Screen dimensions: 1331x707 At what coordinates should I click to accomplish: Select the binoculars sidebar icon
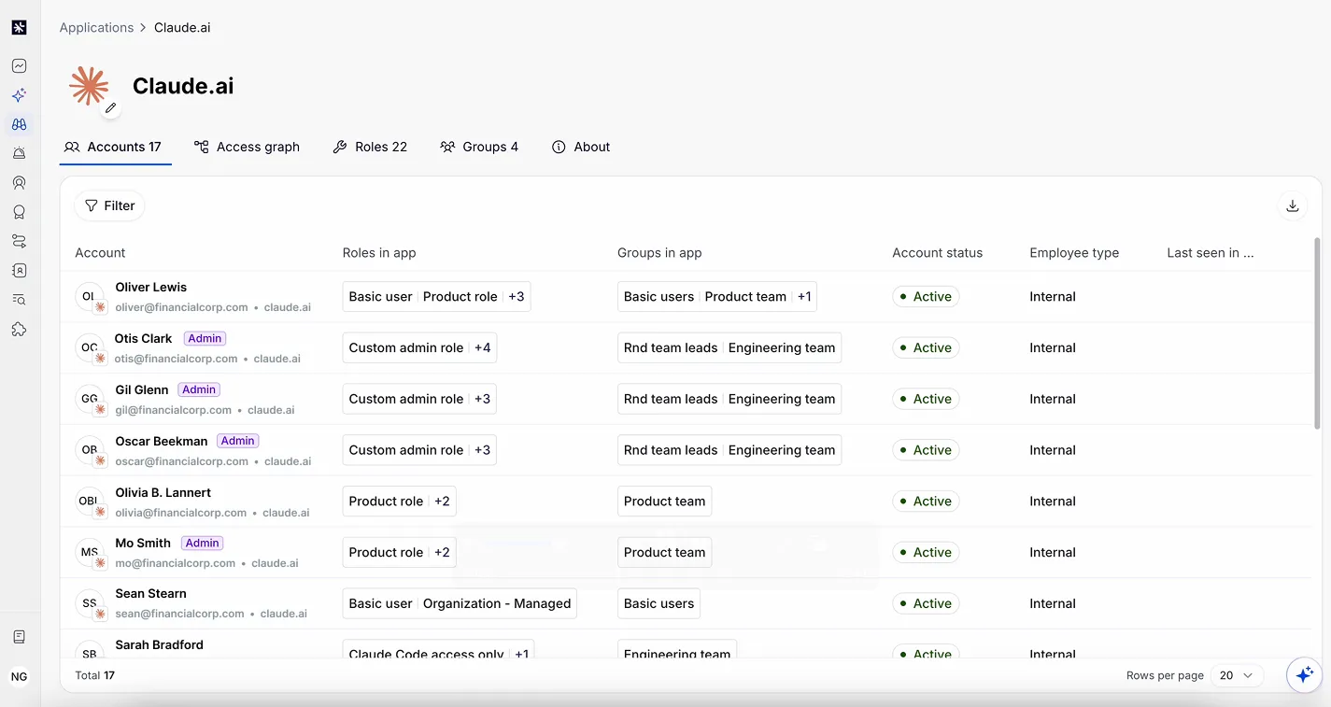[x=19, y=124]
